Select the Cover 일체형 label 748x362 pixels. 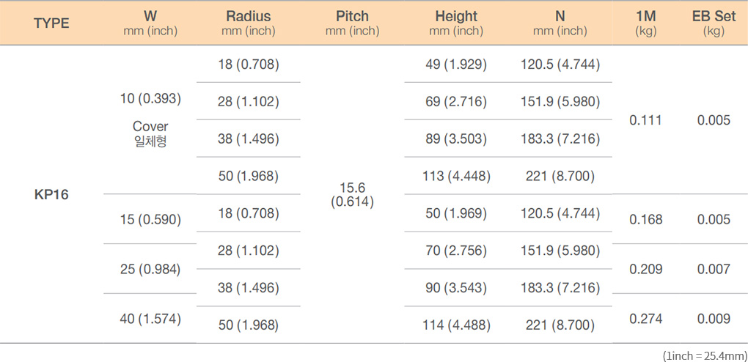tap(150, 134)
